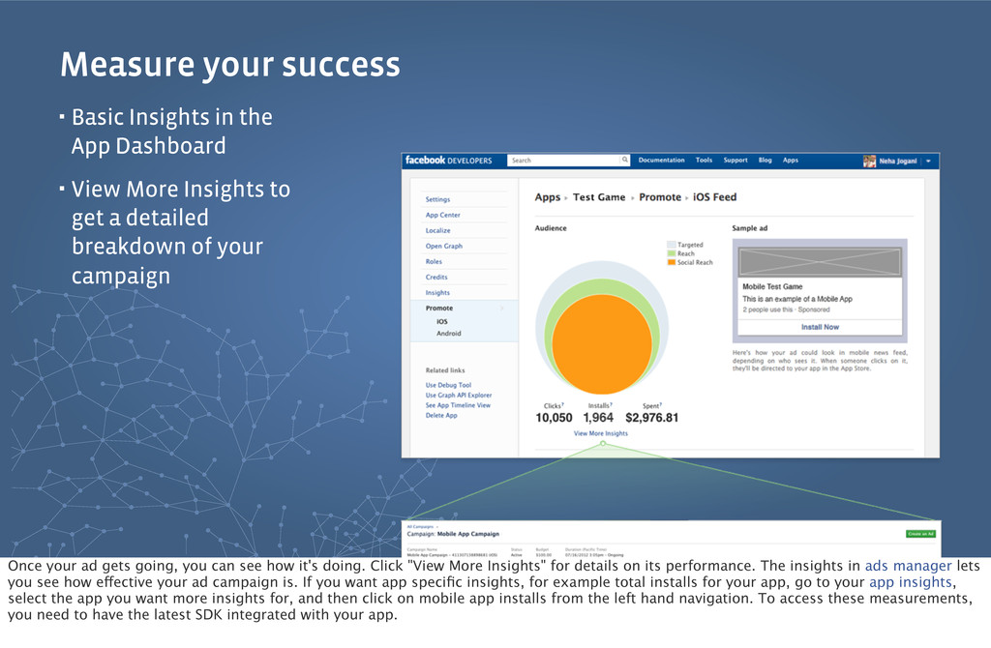Screen dimensions: 991x648
Task: Open the Use Debug Tool link
Action: [448, 385]
